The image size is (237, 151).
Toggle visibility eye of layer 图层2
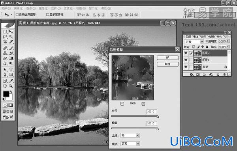coord(186,53)
